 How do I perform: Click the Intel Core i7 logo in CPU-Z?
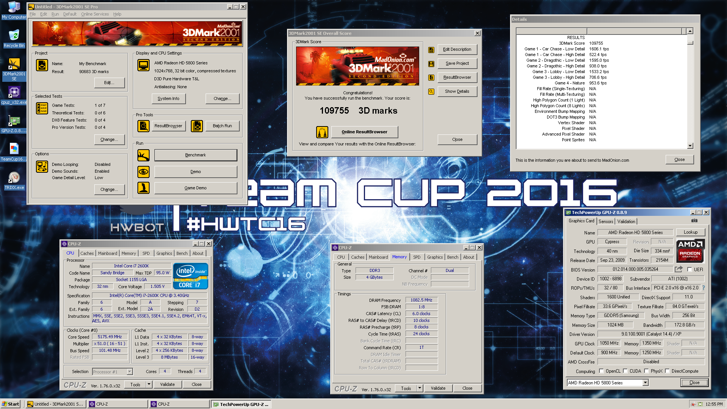point(190,276)
